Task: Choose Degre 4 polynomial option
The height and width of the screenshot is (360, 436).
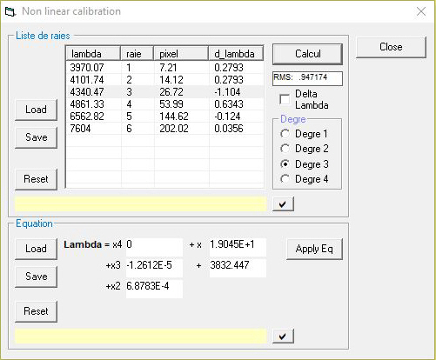Action: [x=285, y=179]
